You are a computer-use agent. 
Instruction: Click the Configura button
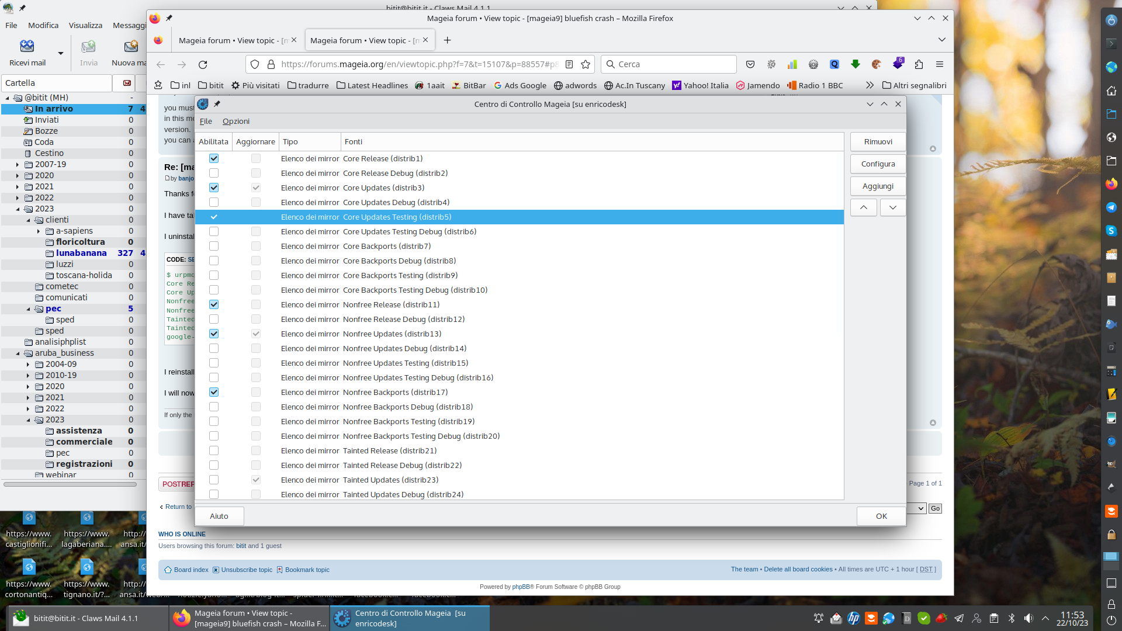878,164
